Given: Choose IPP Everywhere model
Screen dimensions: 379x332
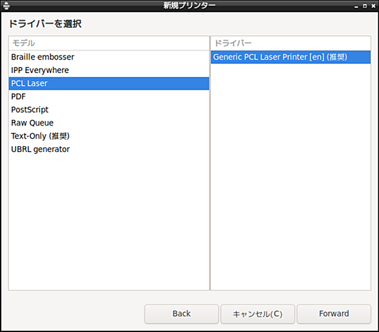Looking at the screenshot, I should coord(109,70).
